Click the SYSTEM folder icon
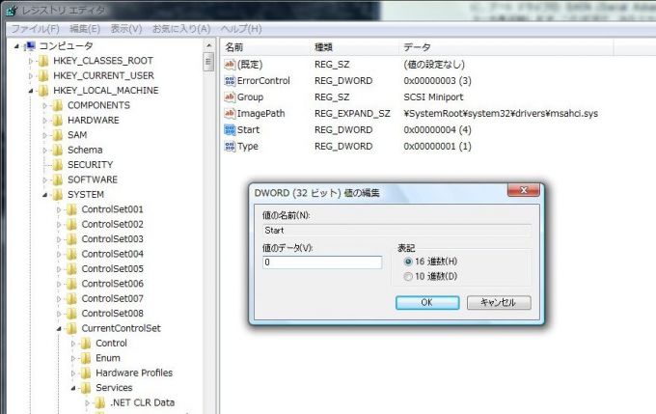656x414 pixels. 58,195
